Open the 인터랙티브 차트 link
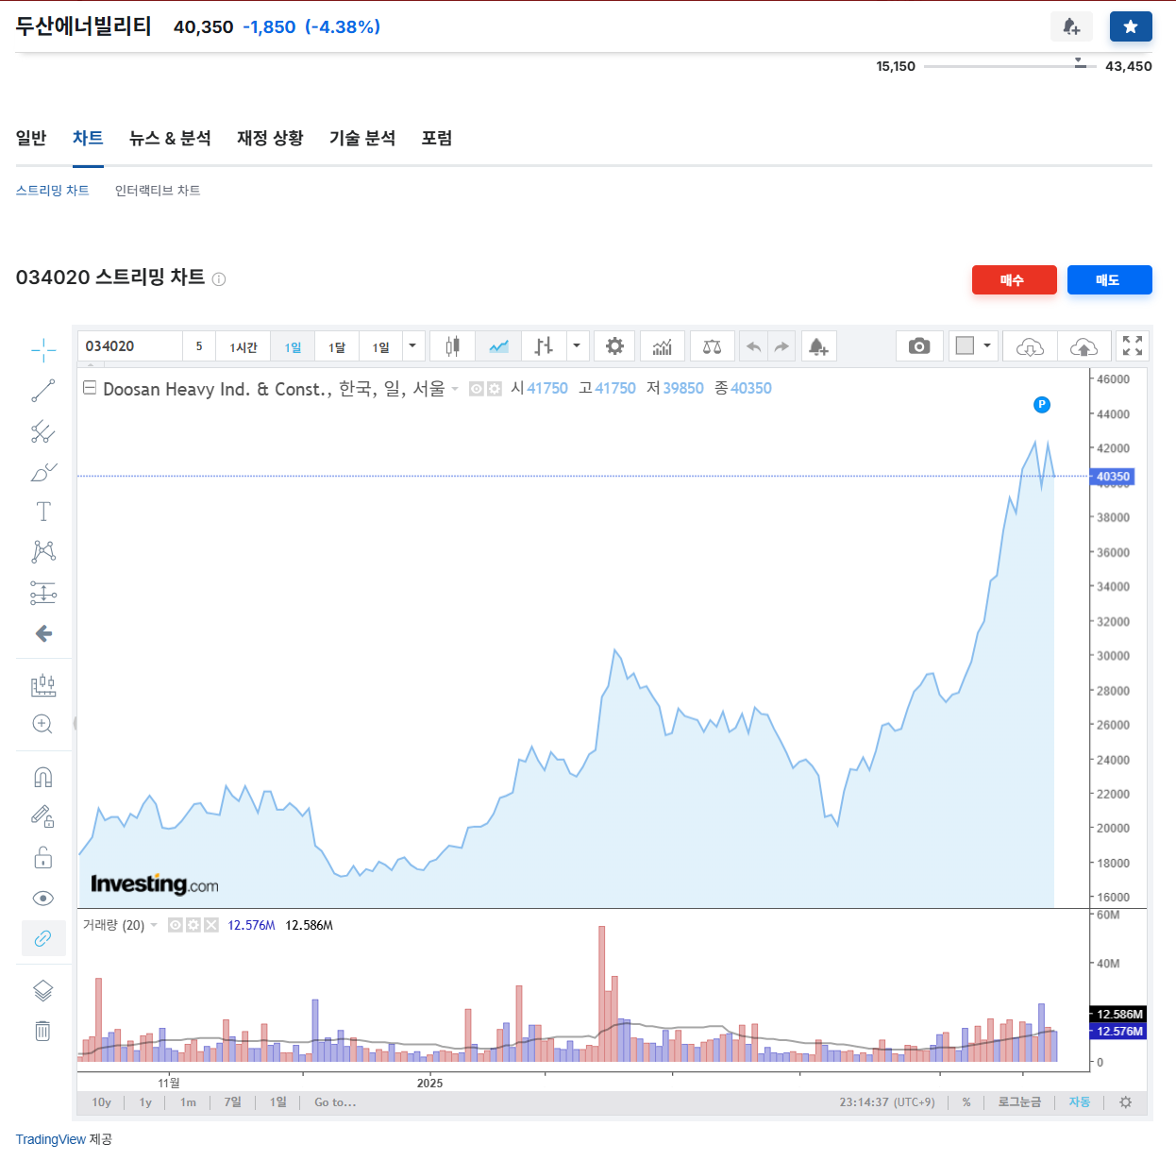Image resolution: width=1176 pixels, height=1160 pixels. point(157,190)
